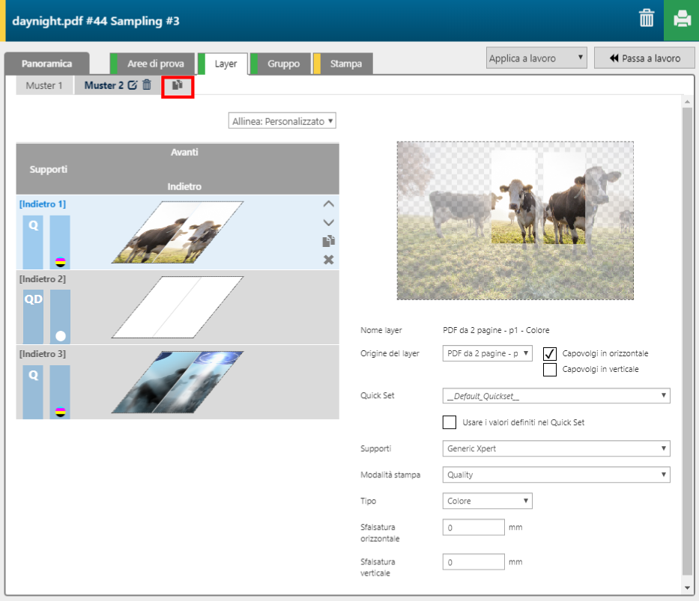This screenshot has height=601, width=699.
Task: Duplicate the Indietro 1 layer
Action: (328, 241)
